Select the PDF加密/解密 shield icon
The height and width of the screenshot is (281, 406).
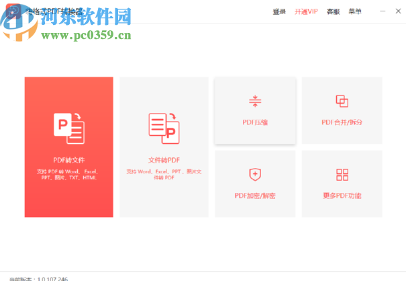click(x=255, y=175)
